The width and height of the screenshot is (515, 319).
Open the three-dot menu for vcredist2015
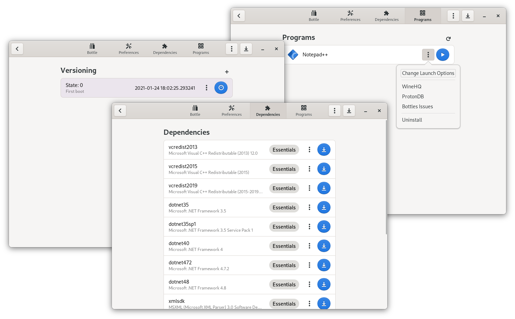[x=309, y=169]
